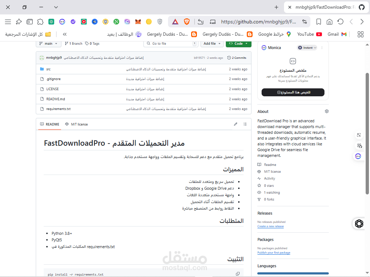The width and height of the screenshot is (370, 277).
Task: Open the browser hamburger menu
Action: [x=8, y=22]
